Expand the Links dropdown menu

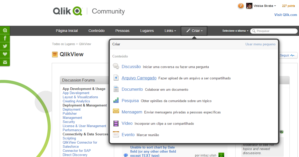point(170,31)
